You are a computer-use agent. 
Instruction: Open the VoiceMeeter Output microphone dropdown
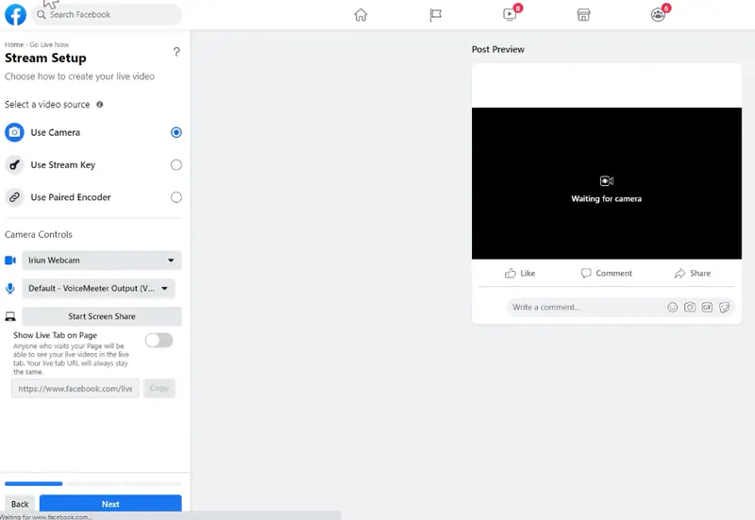point(98,289)
